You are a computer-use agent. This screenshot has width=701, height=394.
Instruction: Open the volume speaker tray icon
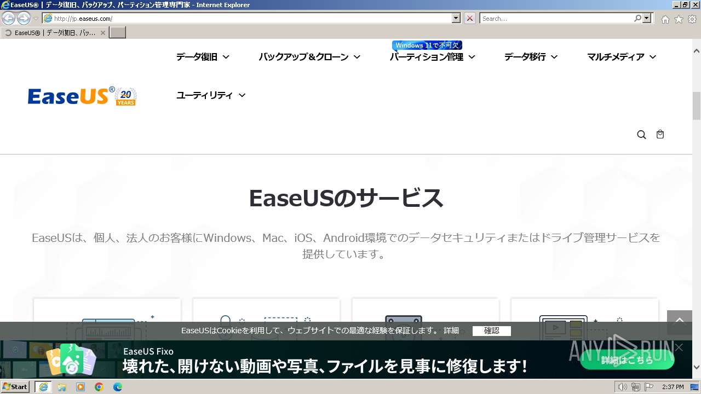click(622, 387)
